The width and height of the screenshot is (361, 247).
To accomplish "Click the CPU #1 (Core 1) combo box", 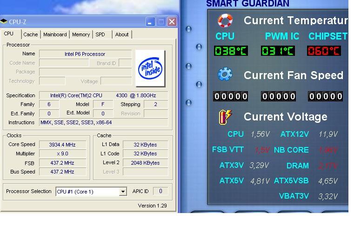I will (91, 192).
